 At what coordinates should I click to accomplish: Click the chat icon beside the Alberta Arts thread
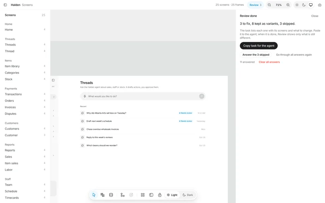(82, 113)
